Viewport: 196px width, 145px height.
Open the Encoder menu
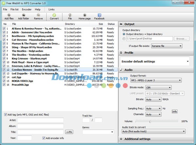tap(27, 9)
